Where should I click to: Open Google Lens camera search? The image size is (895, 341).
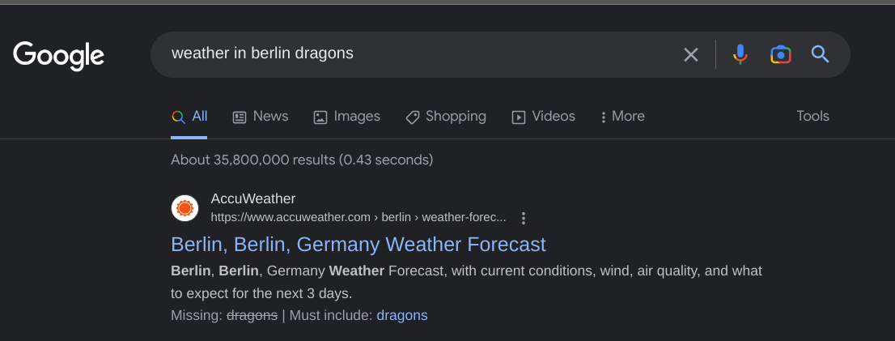(780, 54)
